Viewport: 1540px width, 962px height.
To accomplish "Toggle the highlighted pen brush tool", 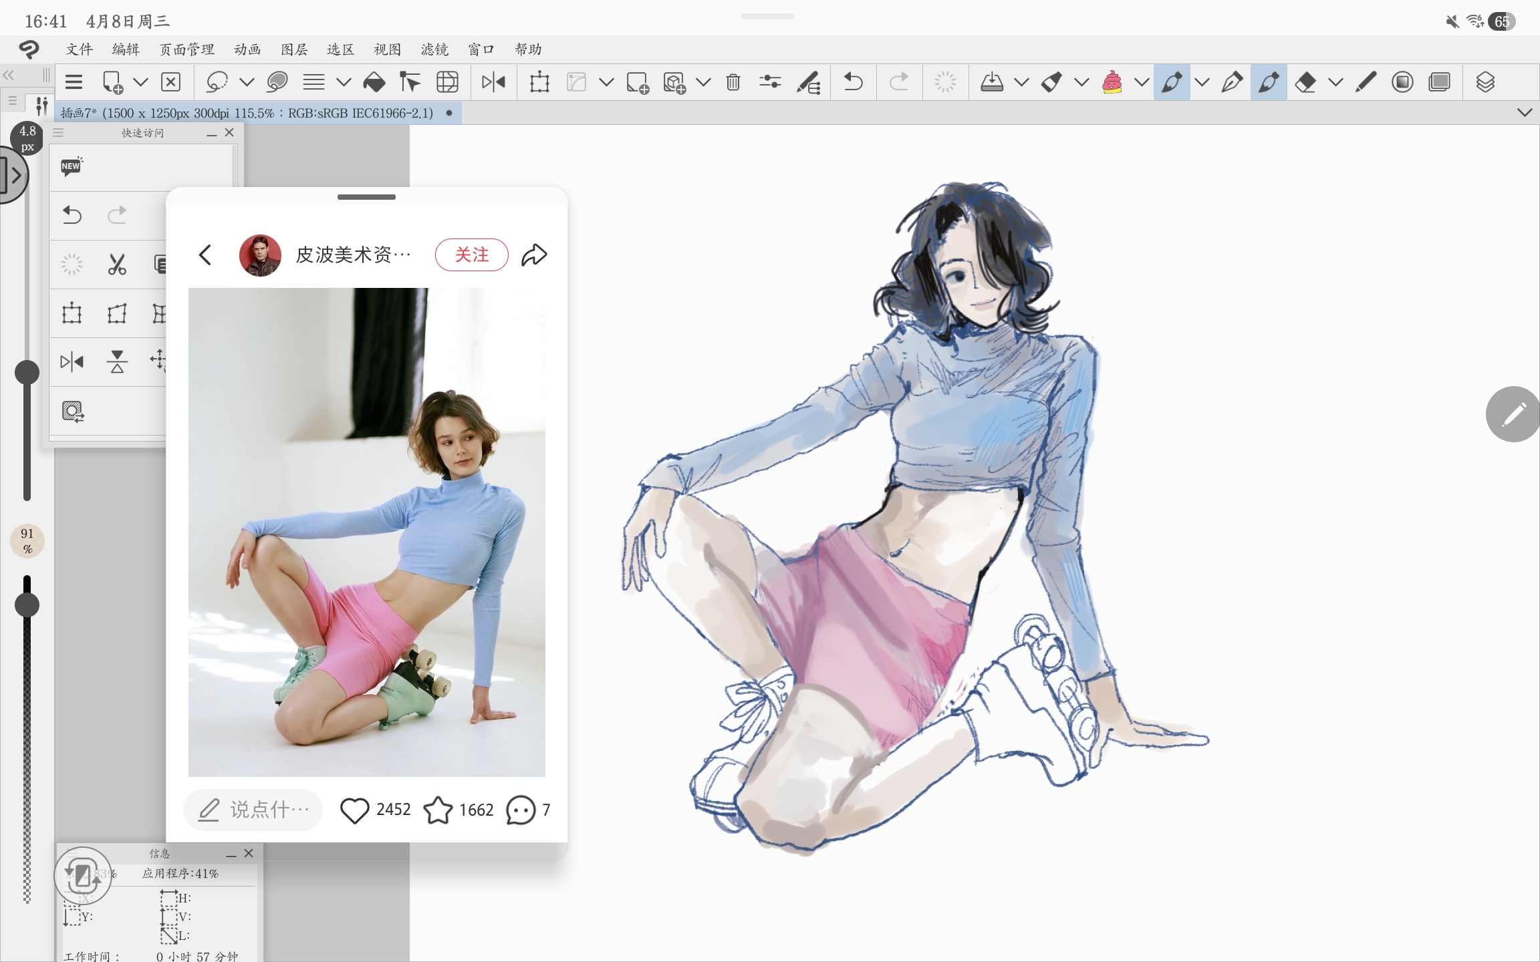I will click(1171, 82).
